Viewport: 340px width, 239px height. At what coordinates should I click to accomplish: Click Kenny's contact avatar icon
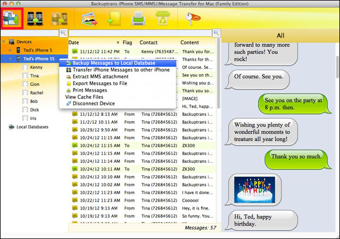coord(25,68)
